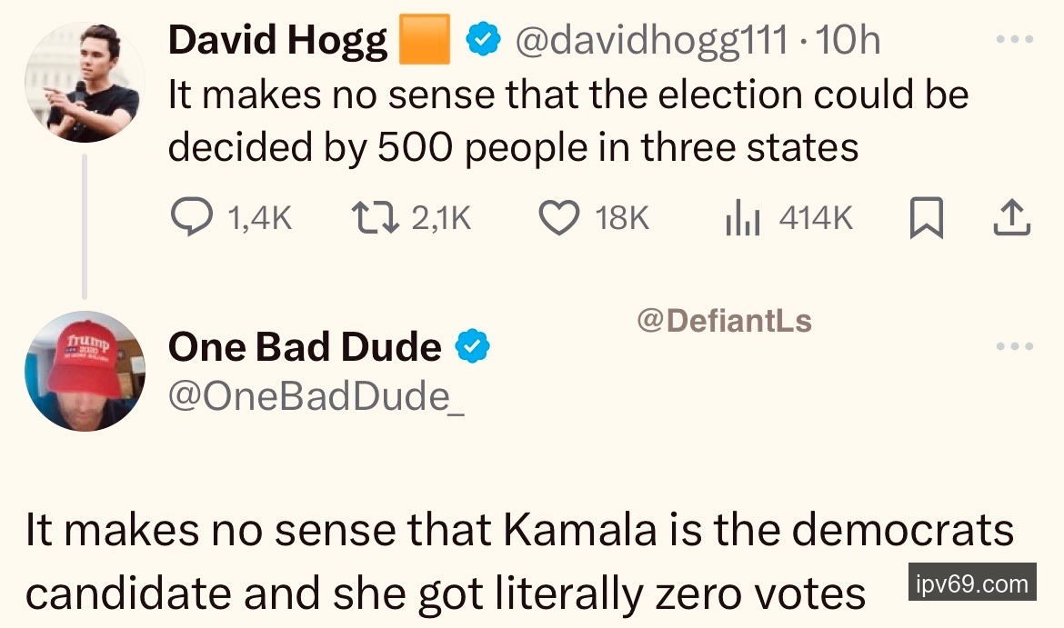Click the One Bad Dude display name

(305, 347)
